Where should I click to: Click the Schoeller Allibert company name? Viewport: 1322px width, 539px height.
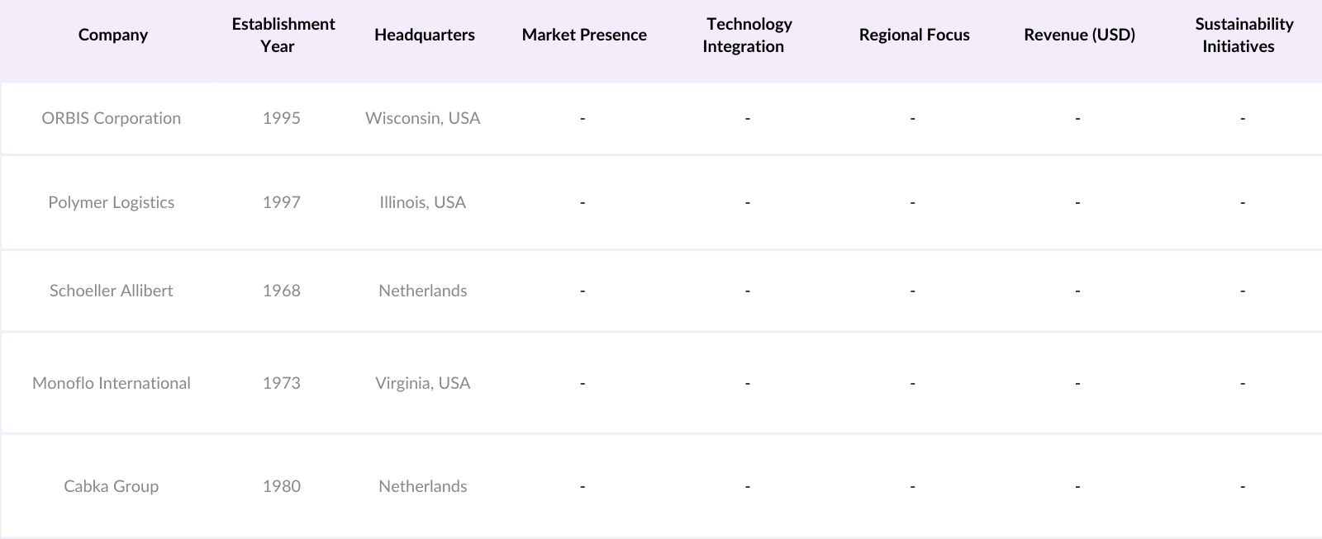[x=112, y=291]
